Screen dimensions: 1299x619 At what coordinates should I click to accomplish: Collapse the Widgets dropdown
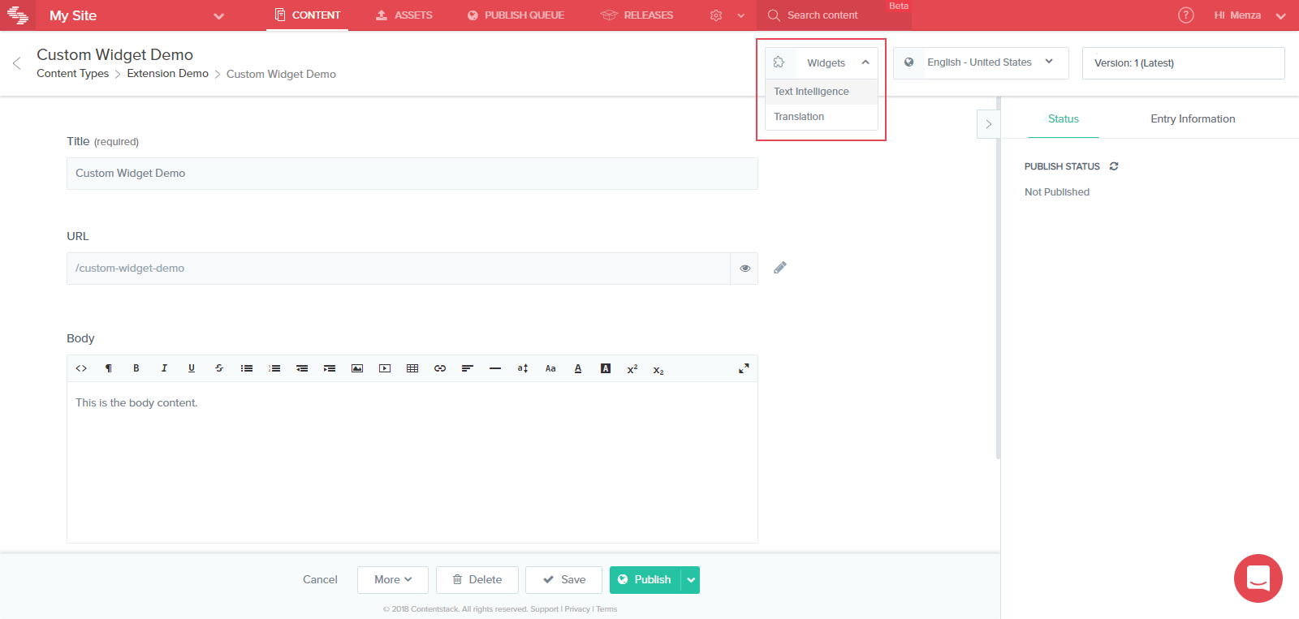click(x=822, y=62)
